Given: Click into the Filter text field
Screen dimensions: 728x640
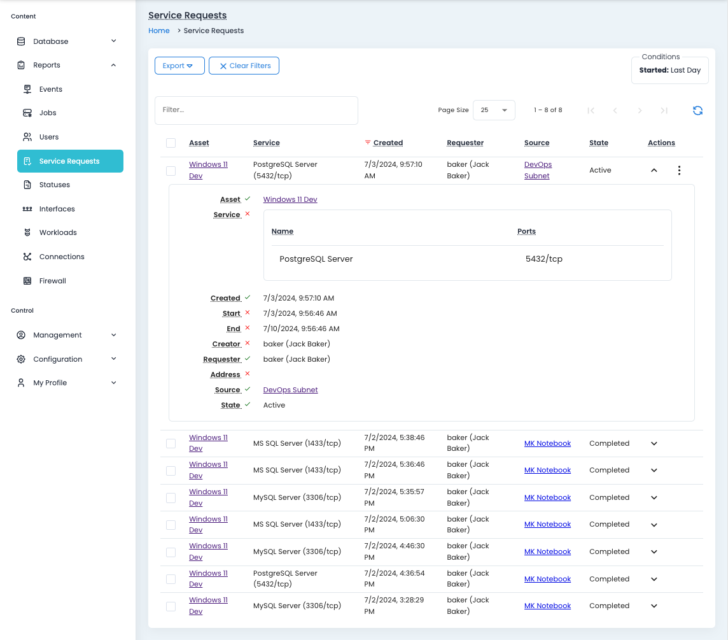Looking at the screenshot, I should click(256, 110).
